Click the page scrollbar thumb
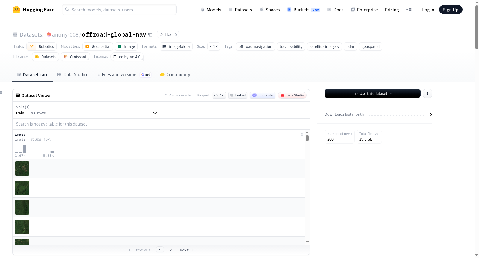 [x=477, y=27]
